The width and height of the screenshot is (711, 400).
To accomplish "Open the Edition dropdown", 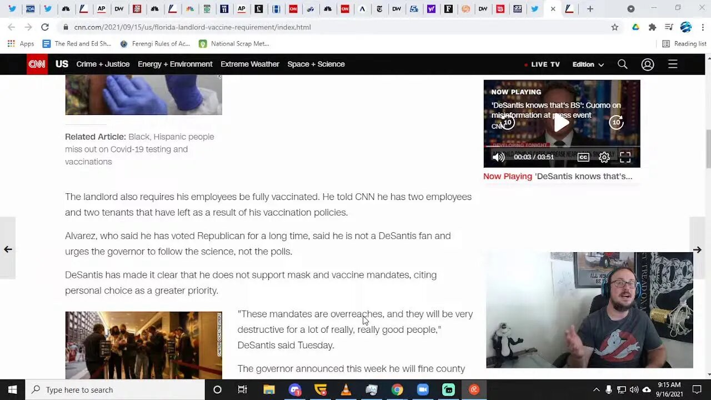I will 588,64.
